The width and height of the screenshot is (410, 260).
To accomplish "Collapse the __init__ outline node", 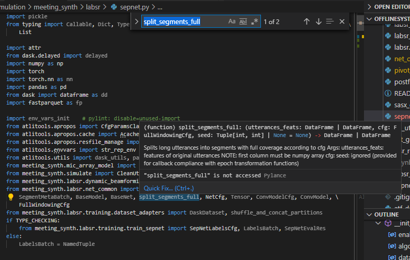I will click(378, 223).
